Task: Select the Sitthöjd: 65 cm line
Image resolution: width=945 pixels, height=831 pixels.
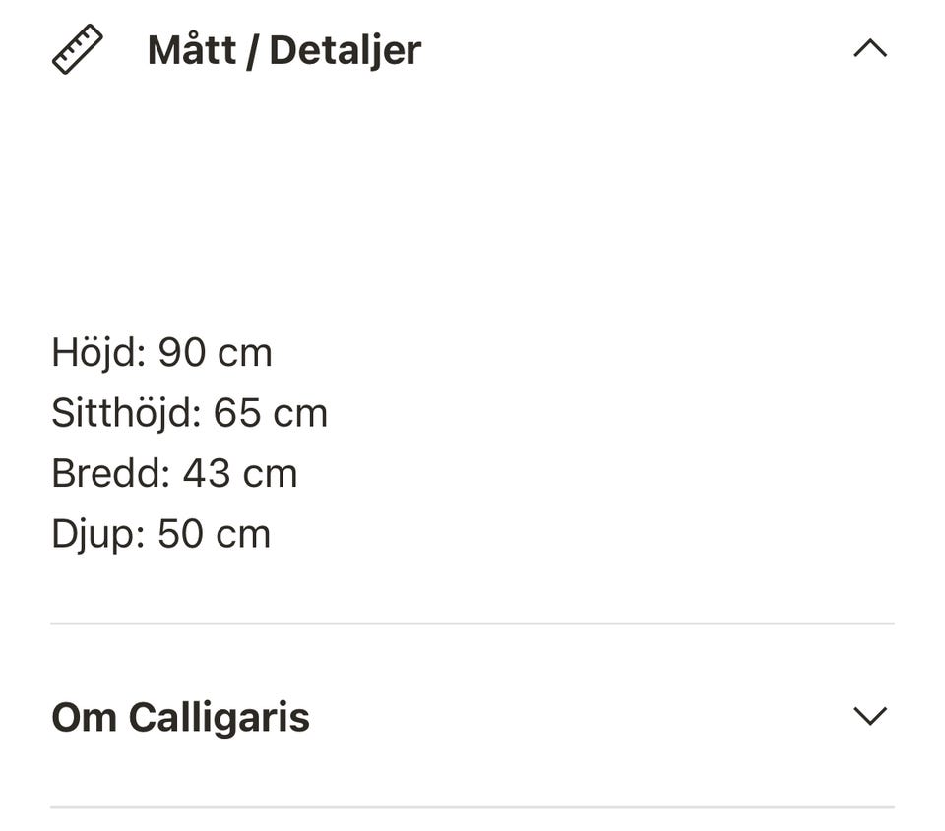Action: click(189, 413)
